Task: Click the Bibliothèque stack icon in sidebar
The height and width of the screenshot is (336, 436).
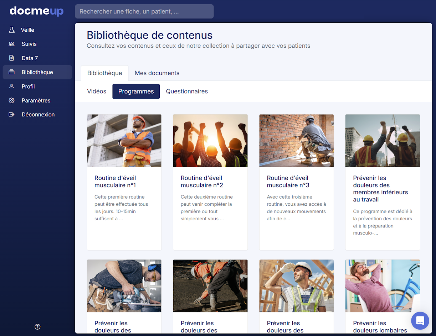Action: point(12,72)
